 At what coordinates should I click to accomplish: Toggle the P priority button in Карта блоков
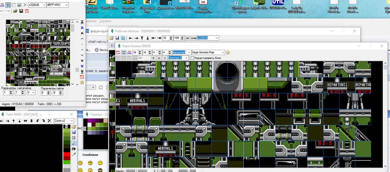tap(154, 58)
